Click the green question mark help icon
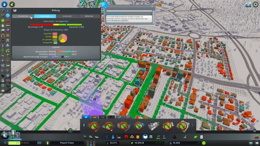This screenshot has width=260, height=146. [70, 131]
